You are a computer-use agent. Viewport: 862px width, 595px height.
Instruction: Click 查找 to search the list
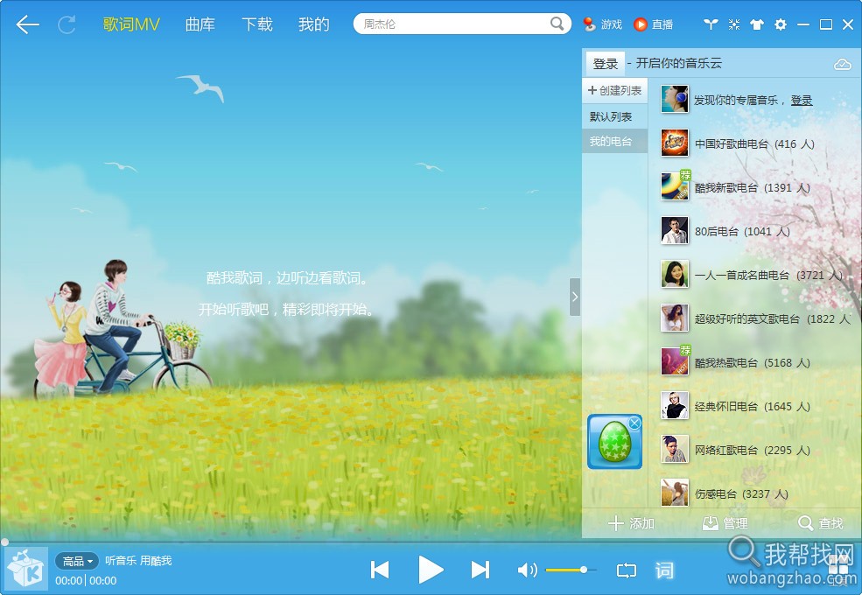[820, 523]
